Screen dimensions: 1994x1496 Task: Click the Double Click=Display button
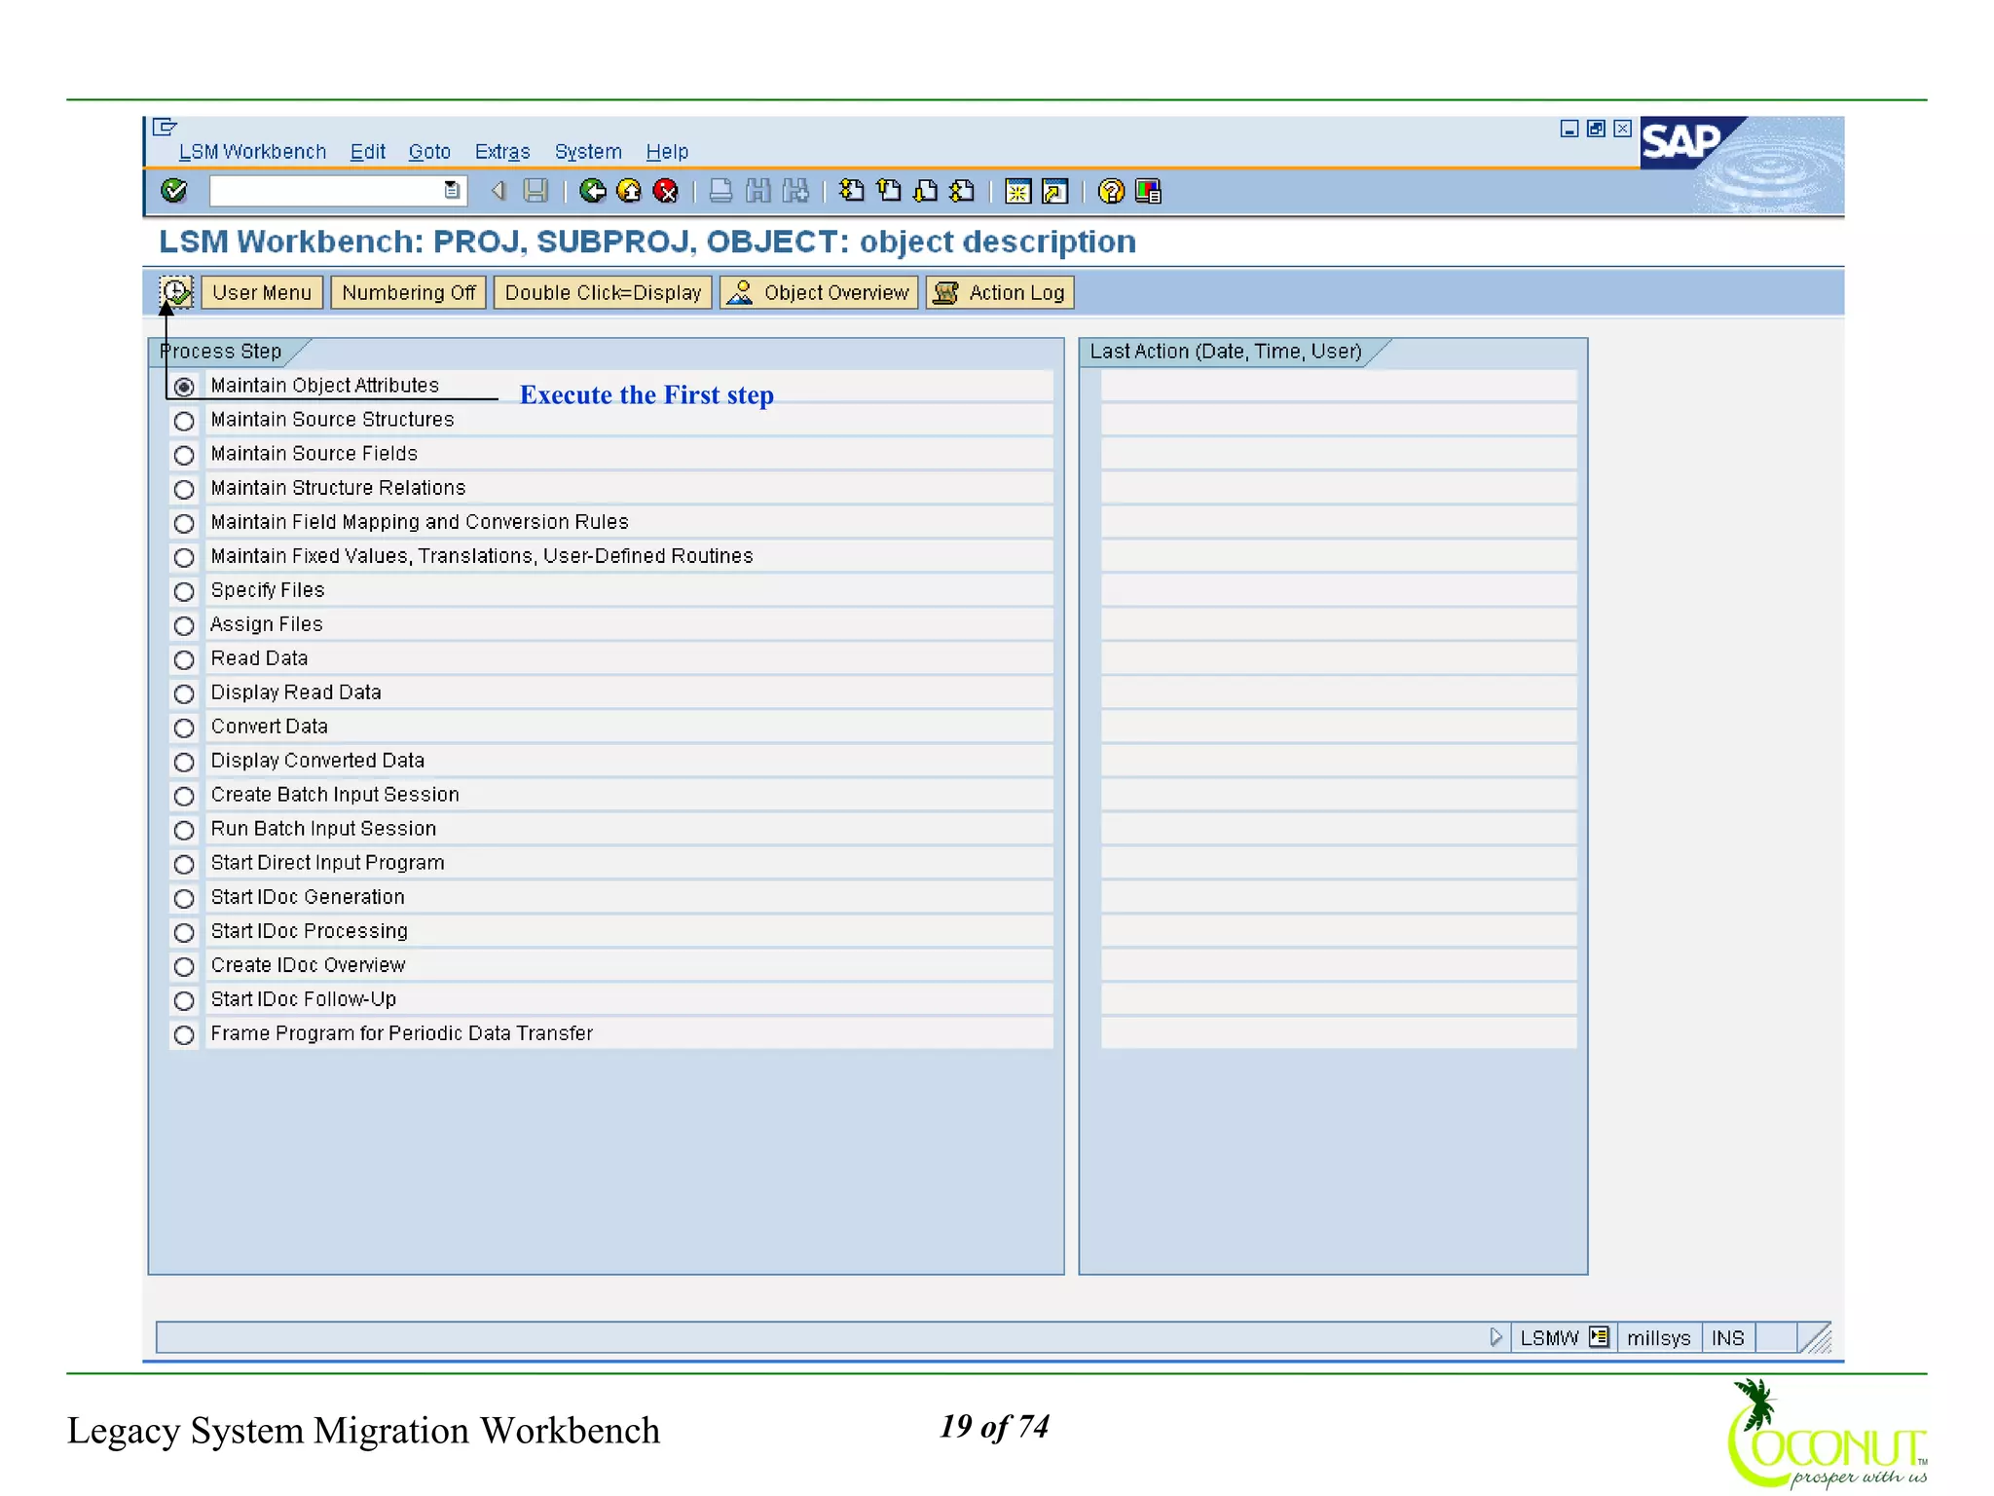[x=603, y=292]
